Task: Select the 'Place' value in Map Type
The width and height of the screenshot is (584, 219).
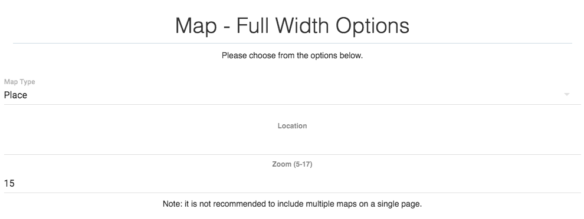Action: (16, 95)
